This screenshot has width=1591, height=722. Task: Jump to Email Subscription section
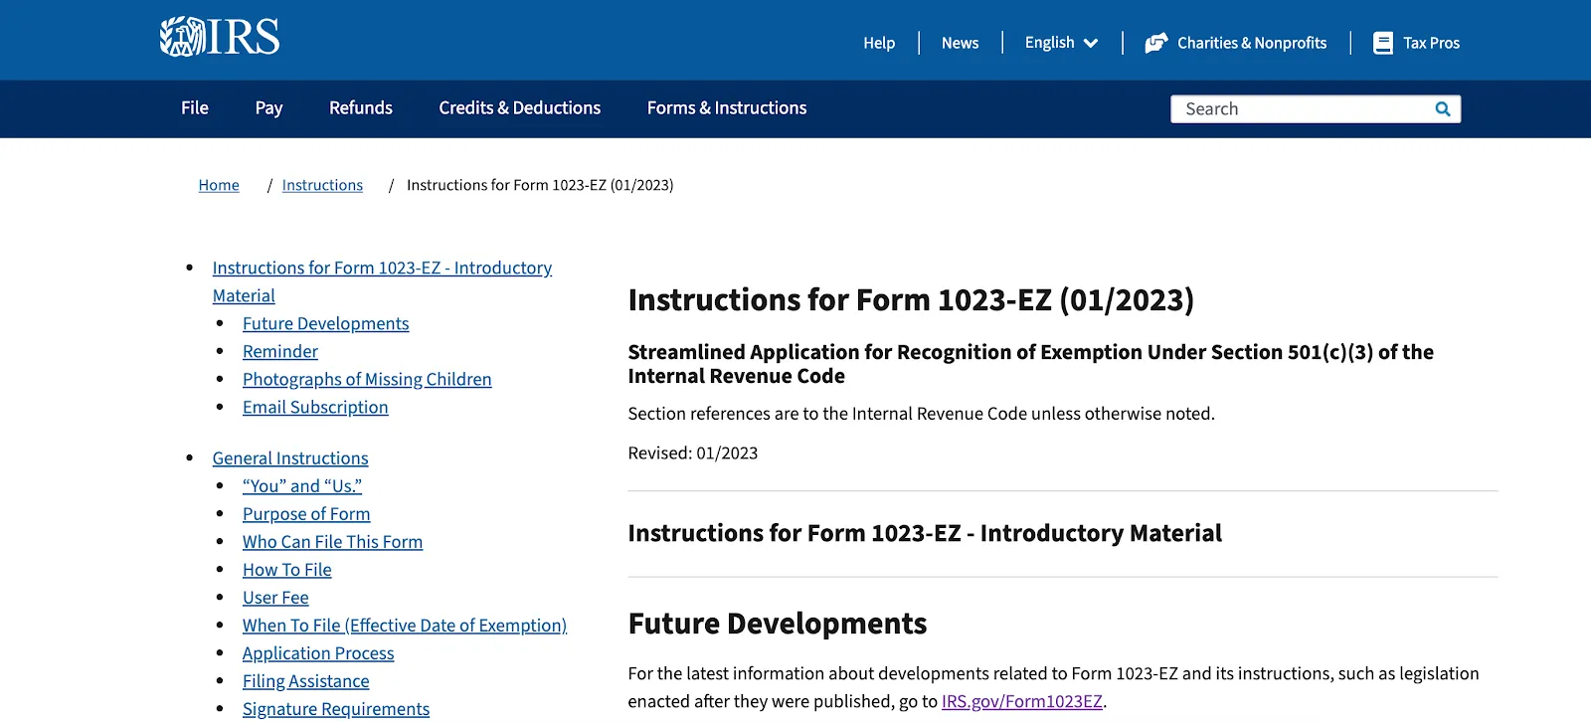click(x=315, y=407)
